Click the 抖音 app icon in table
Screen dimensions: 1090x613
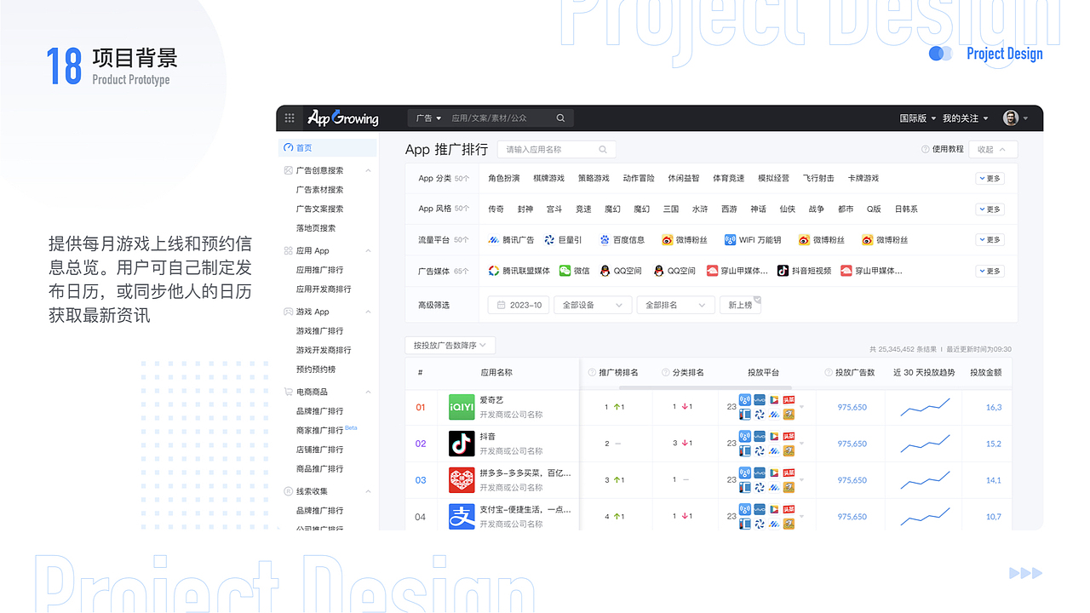click(x=462, y=444)
